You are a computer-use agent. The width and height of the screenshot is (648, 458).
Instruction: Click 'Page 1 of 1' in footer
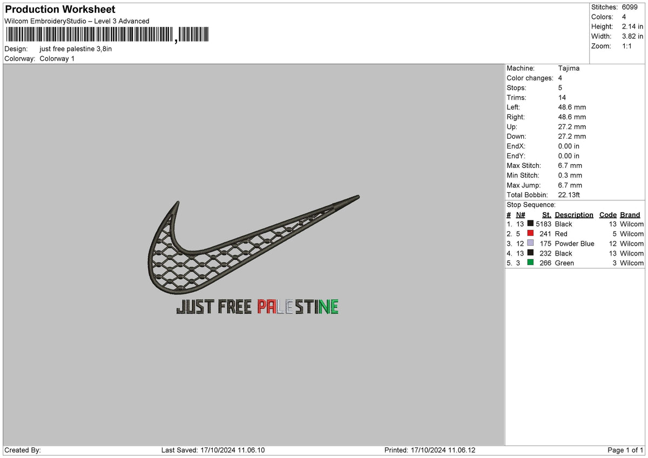(x=625, y=450)
